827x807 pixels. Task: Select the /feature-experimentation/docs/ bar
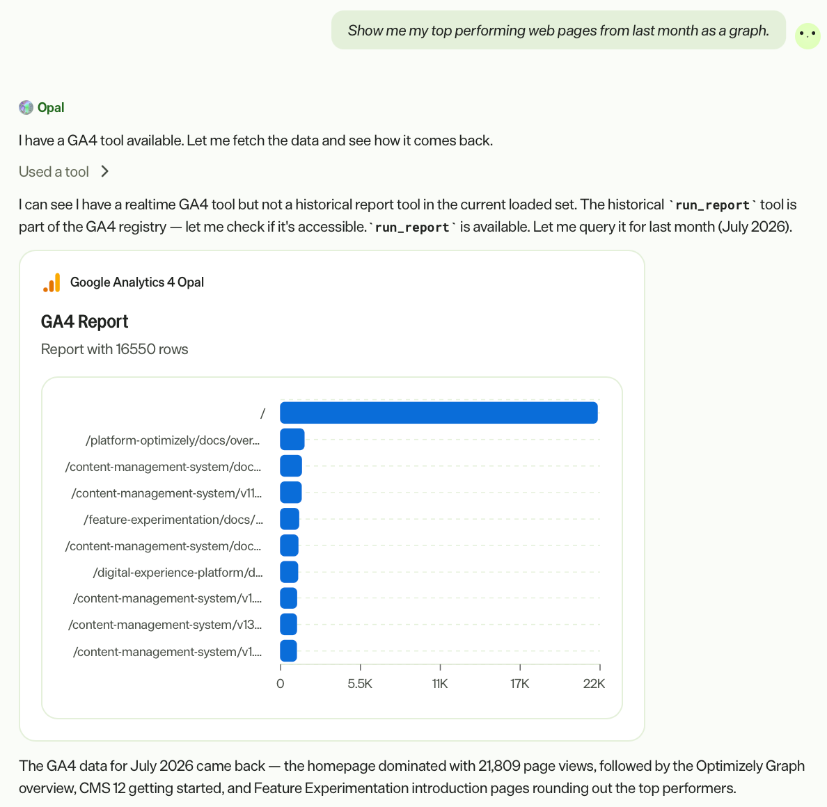pyautogui.click(x=290, y=519)
